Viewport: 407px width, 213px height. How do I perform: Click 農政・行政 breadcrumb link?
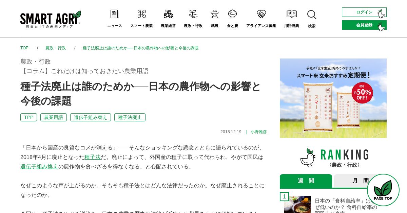point(56,48)
